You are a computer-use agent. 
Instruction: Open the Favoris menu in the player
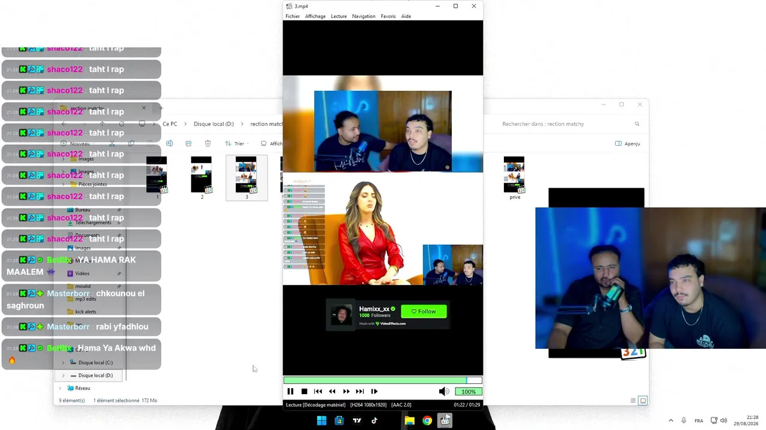pos(388,16)
